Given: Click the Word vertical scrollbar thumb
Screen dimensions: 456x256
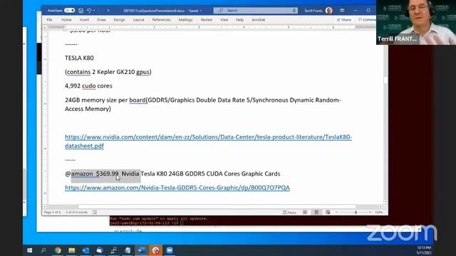Looking at the screenshot, I should coord(385,80).
